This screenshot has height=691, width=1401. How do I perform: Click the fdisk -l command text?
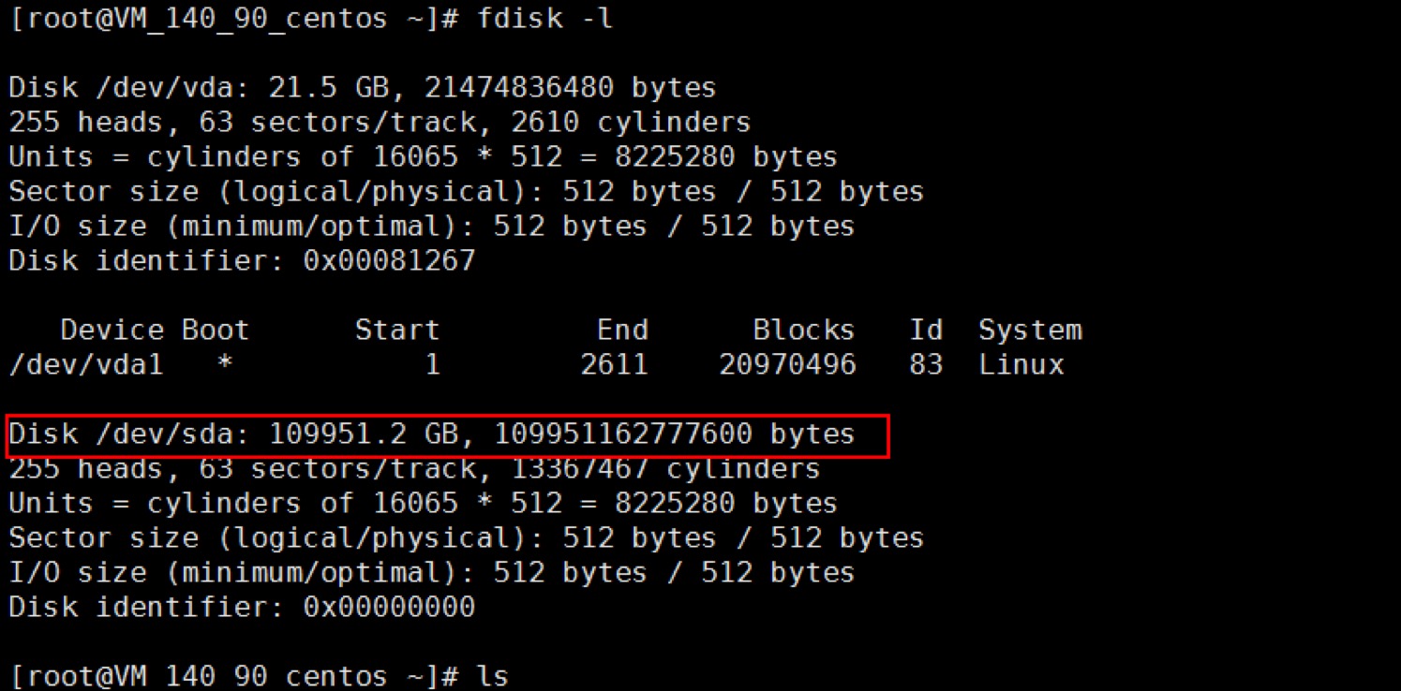point(544,18)
